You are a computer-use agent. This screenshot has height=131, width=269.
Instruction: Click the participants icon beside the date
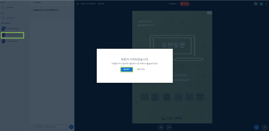click(78, 4)
